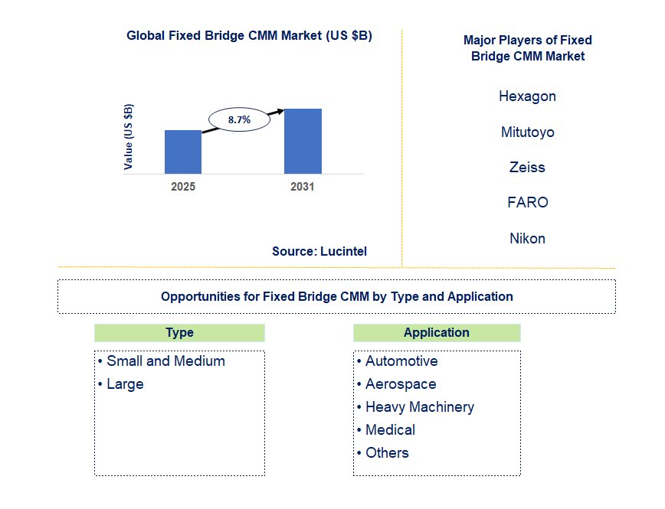The height and width of the screenshot is (509, 665).
Task: Select Nikon in major players list
Action: (527, 239)
